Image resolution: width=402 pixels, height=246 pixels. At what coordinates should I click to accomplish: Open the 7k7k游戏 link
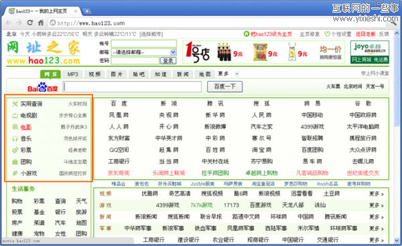(x=202, y=205)
